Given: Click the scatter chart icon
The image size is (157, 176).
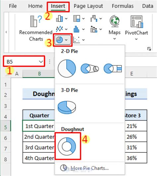Looking at the screenshot, I should tap(77, 40).
